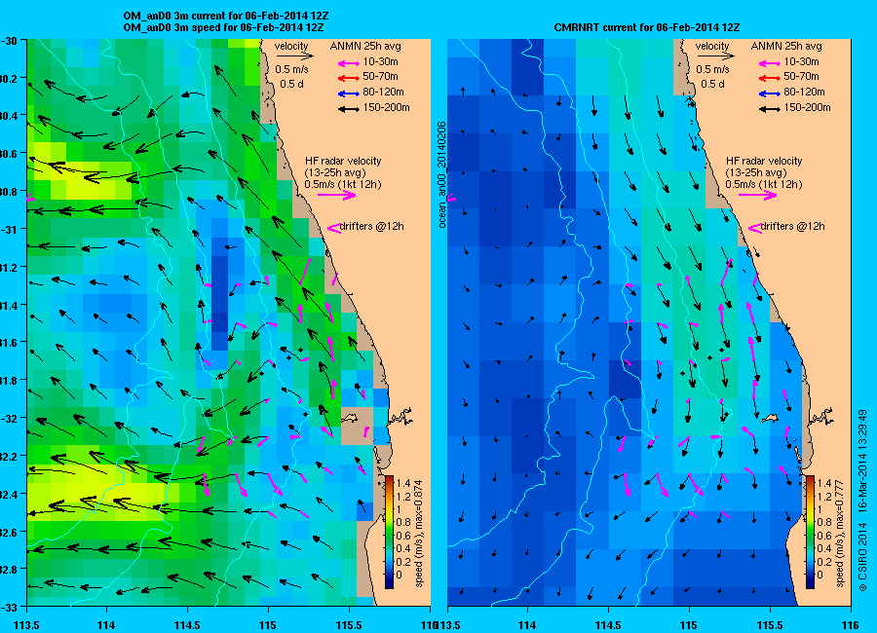The image size is (877, 633).
Task: Click the blue 80-120m arrow in right legend
Action: (x=770, y=93)
